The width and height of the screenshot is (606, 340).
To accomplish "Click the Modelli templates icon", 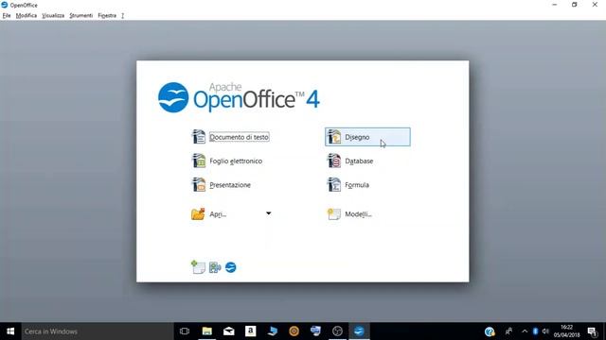I will 334,213.
